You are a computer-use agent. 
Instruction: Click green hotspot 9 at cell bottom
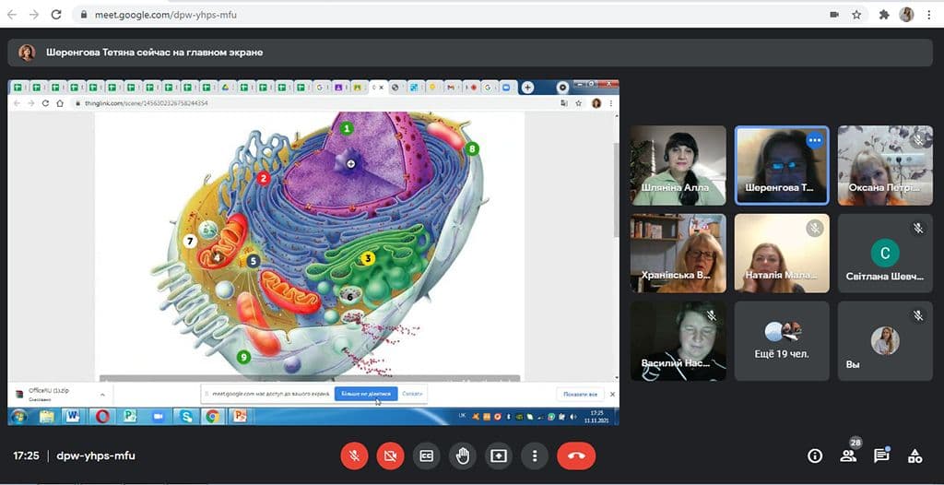[x=243, y=357]
